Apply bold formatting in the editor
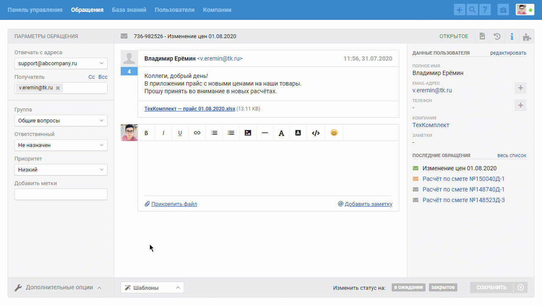Screen dimensions: 542x305 [x=147, y=133]
